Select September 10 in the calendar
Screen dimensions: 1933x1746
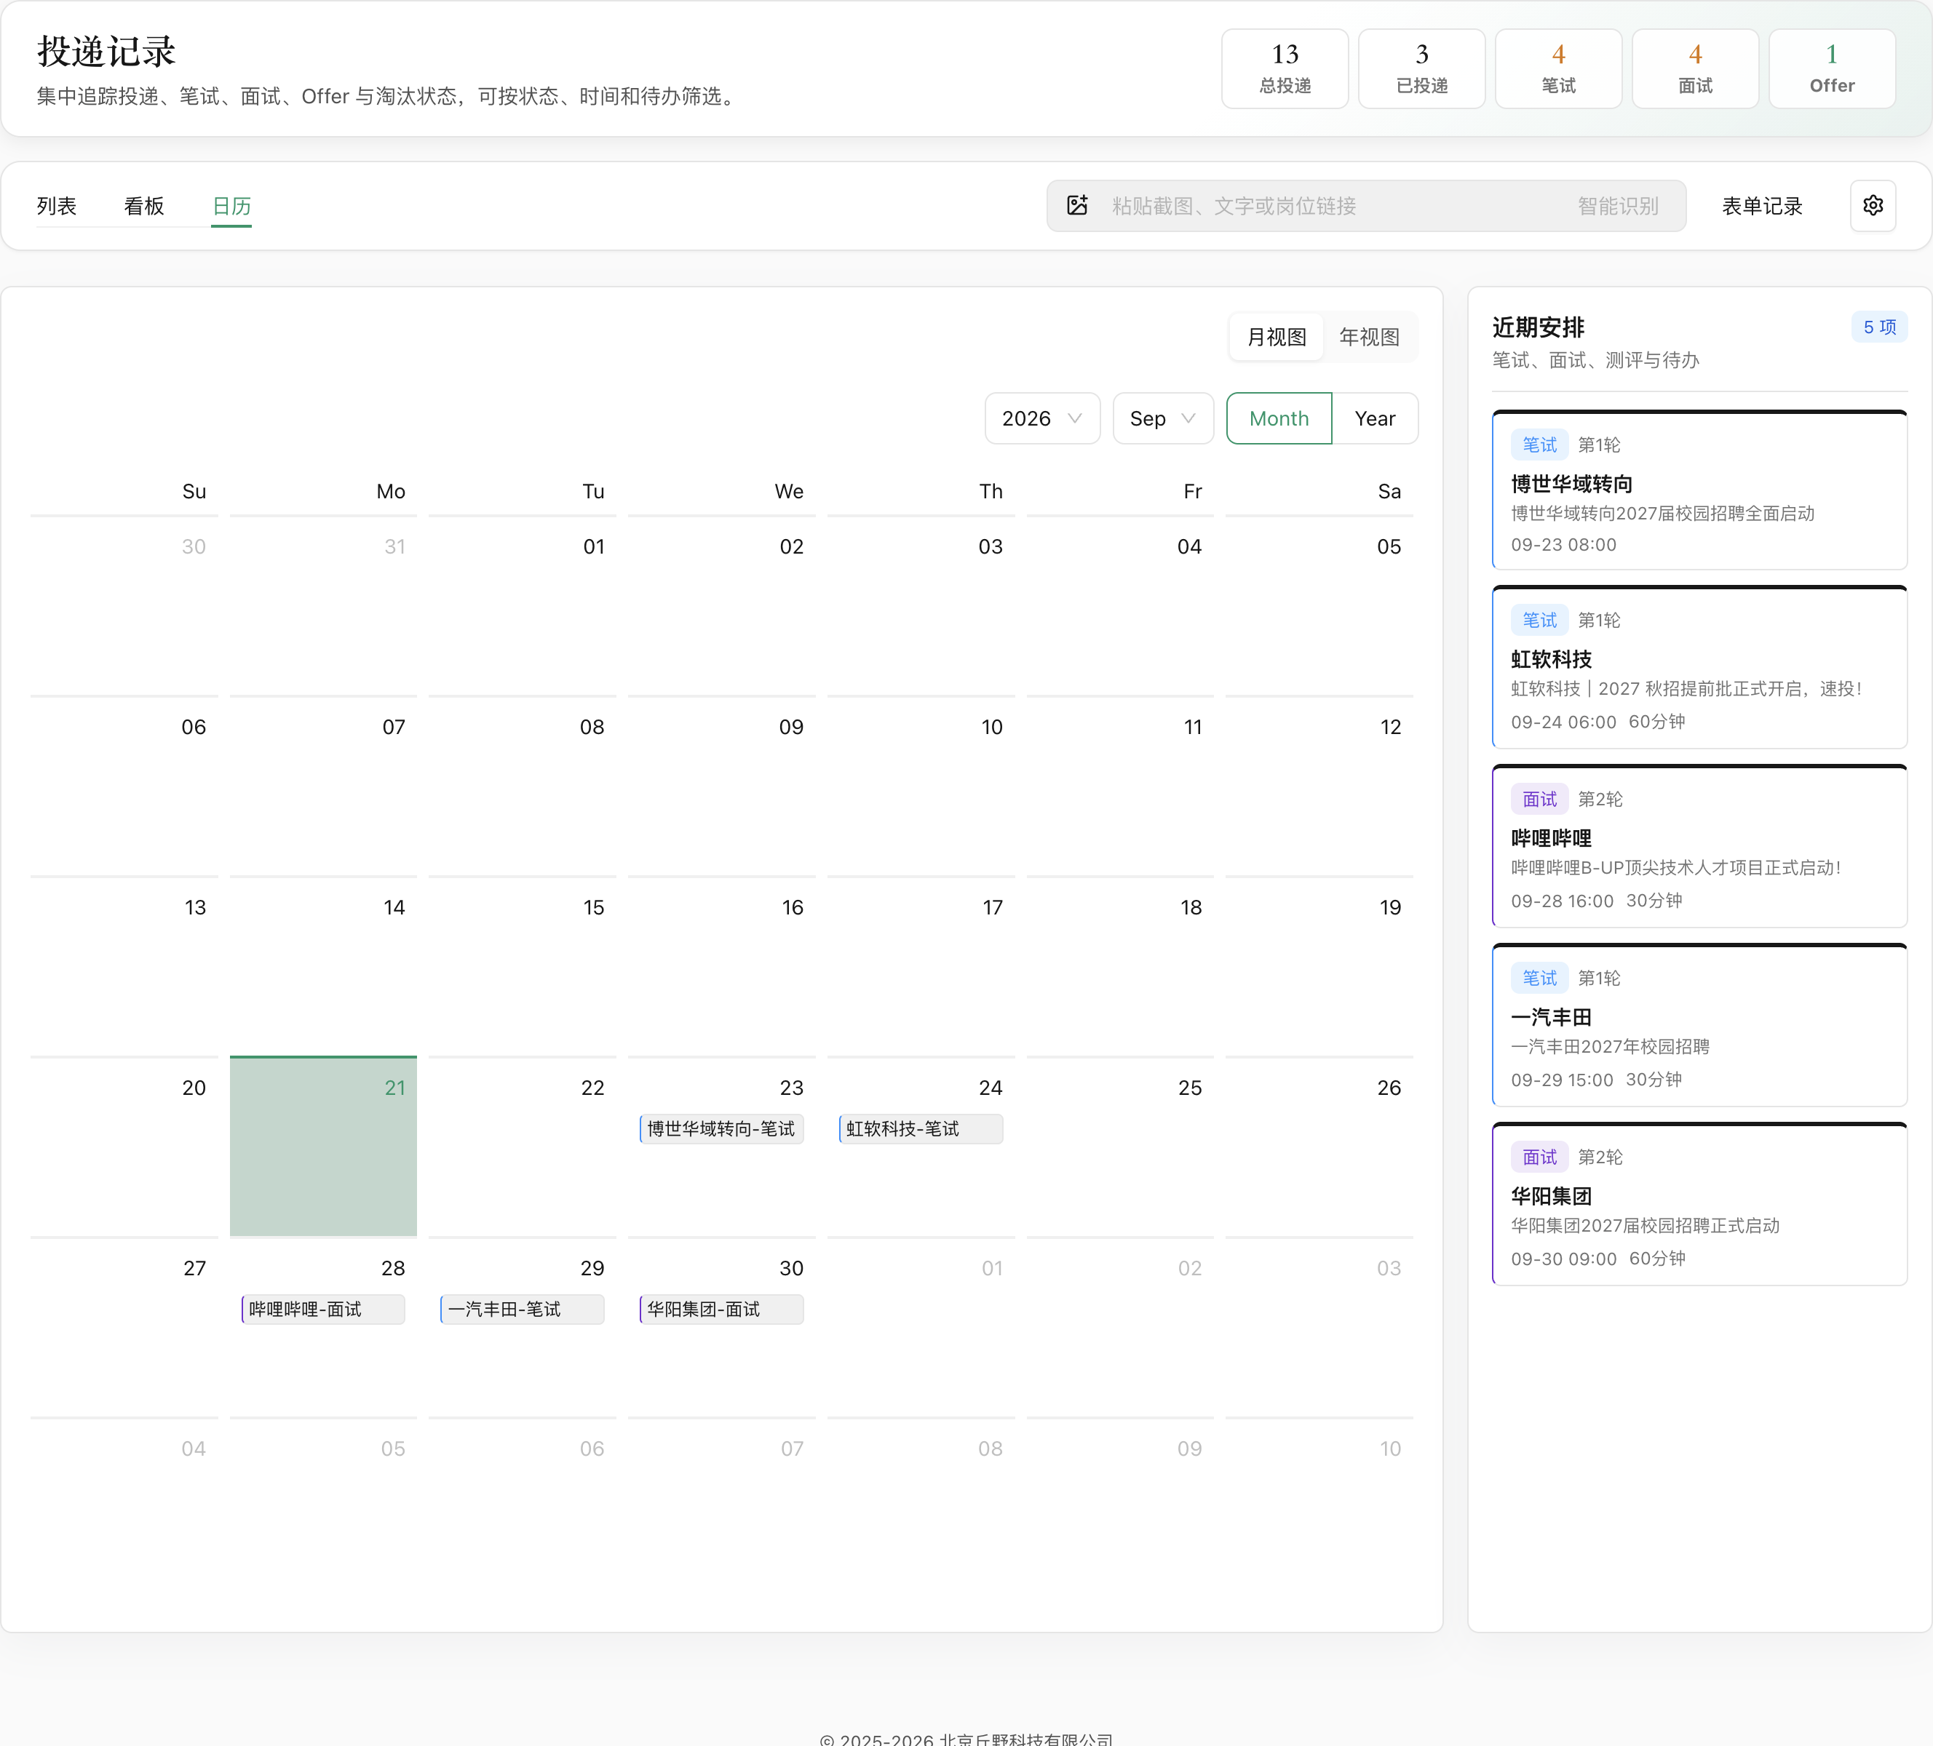coord(921,785)
